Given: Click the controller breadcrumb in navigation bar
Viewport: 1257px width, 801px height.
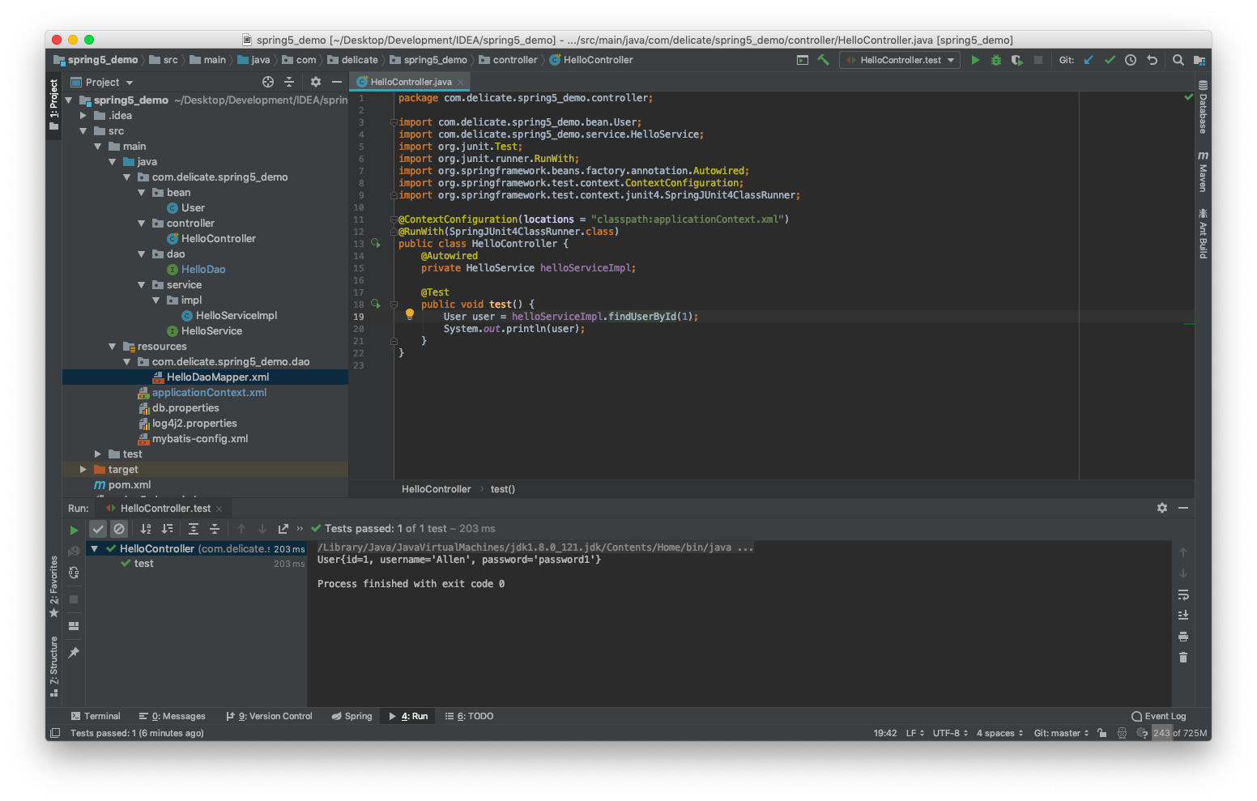Looking at the screenshot, I should click(x=508, y=60).
